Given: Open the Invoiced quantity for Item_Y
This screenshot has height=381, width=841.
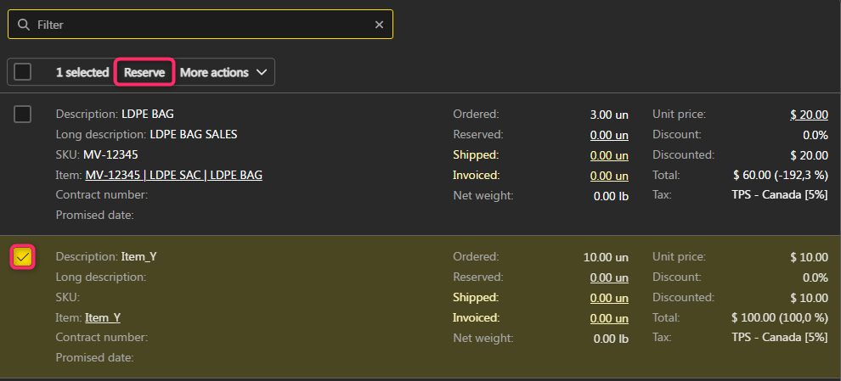Looking at the screenshot, I should click(x=609, y=317).
